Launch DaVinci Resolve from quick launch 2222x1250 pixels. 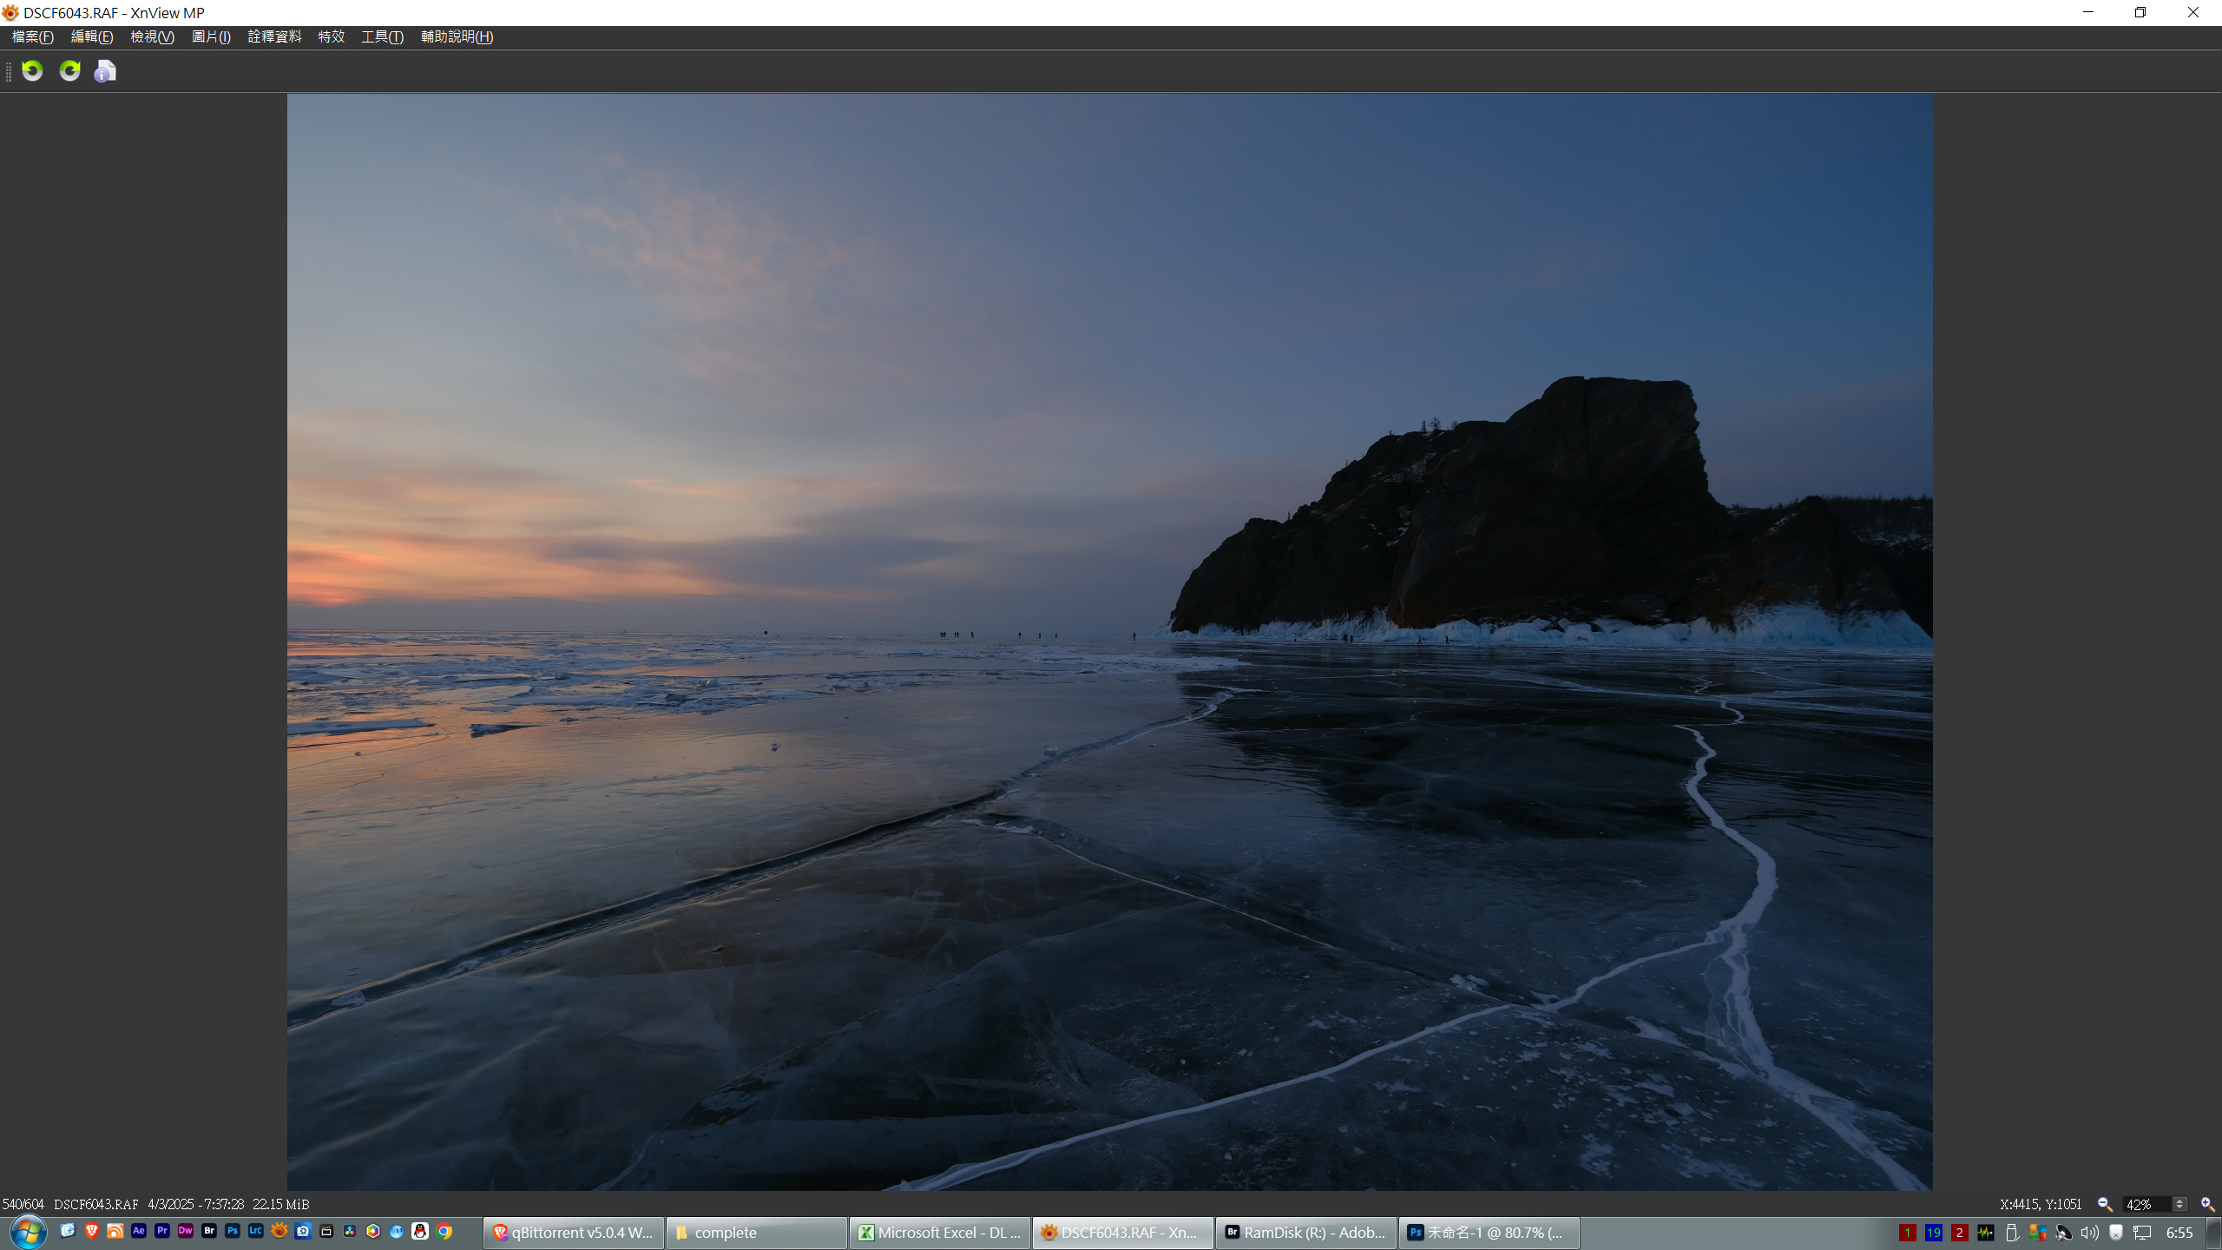(350, 1231)
